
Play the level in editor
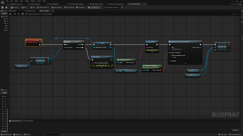pyautogui.click(x=89, y=7)
